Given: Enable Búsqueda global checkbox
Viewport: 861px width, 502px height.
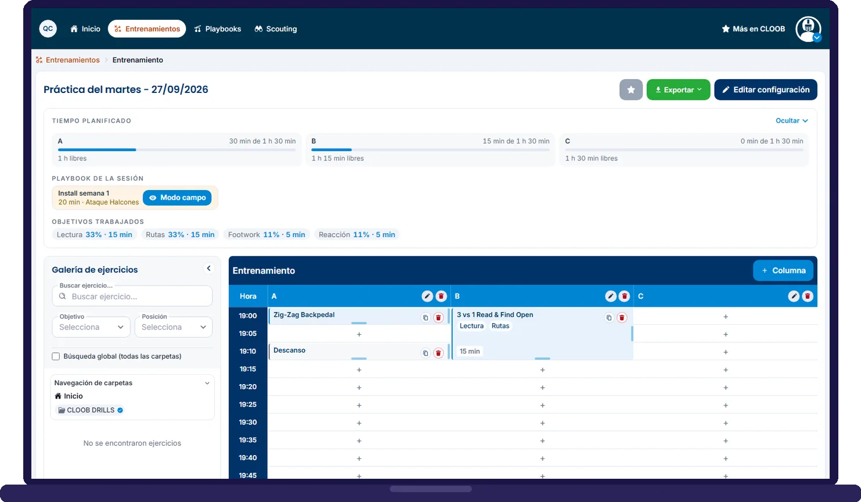Looking at the screenshot, I should point(56,357).
